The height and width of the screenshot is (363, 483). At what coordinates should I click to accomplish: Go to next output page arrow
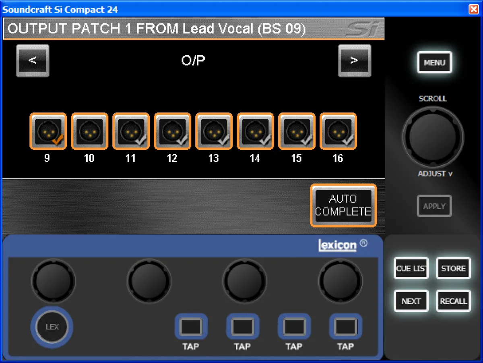[355, 60]
